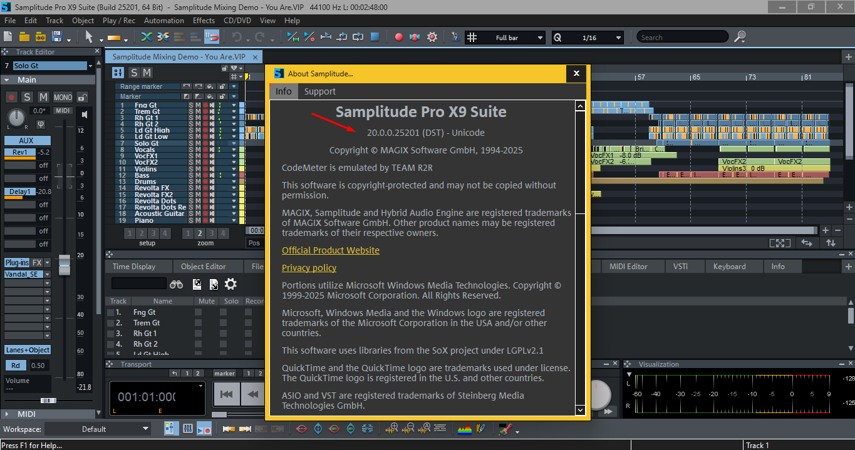Open the Play / Rec menu

coord(118,20)
